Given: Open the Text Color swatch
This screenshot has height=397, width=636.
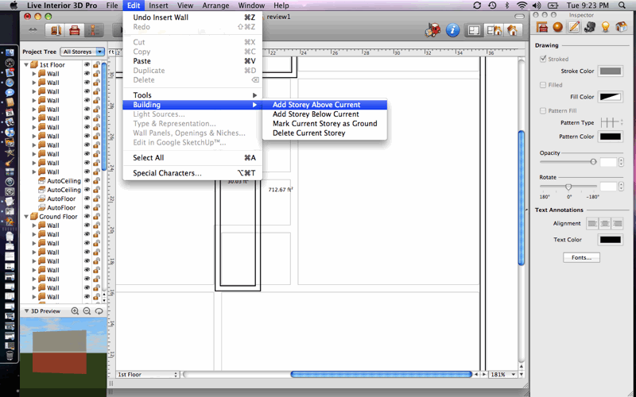Looking at the screenshot, I should click(x=611, y=240).
